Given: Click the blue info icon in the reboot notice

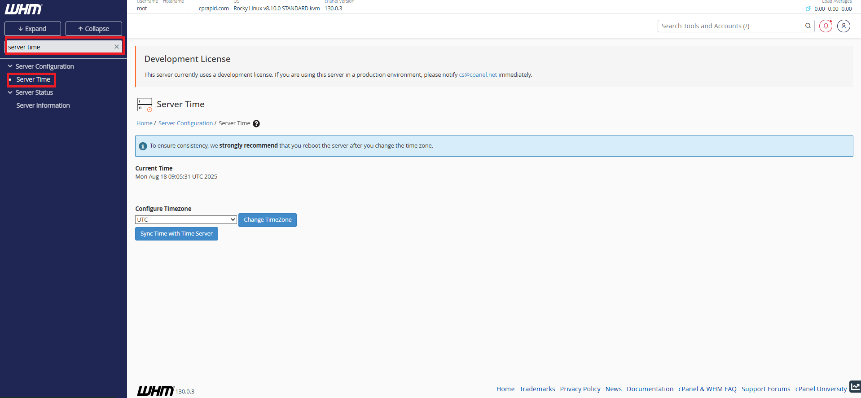Looking at the screenshot, I should tap(143, 146).
